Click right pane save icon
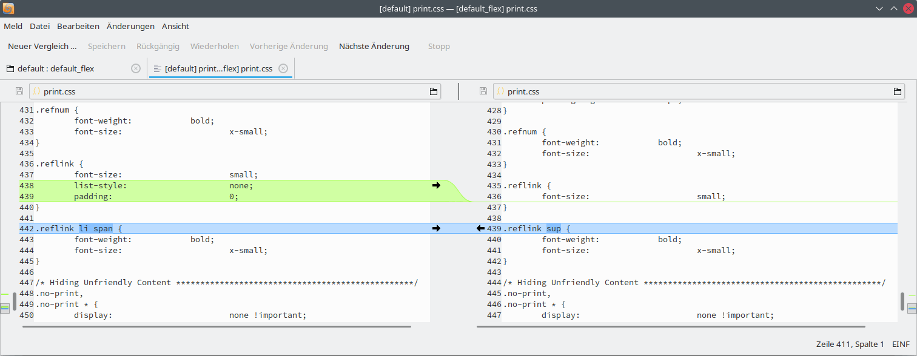 483,91
